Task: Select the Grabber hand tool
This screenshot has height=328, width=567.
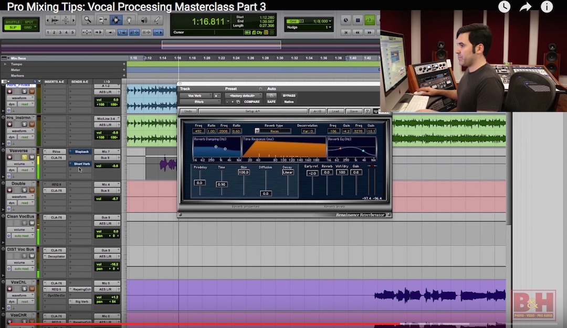Action: pyautogui.click(x=129, y=19)
